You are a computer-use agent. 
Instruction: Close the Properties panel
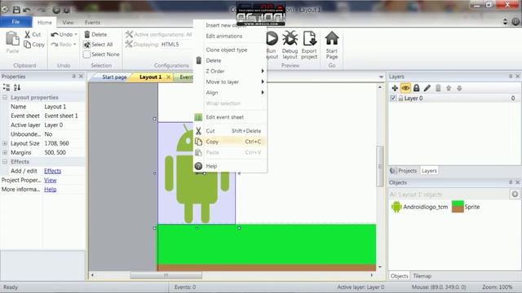click(x=81, y=77)
